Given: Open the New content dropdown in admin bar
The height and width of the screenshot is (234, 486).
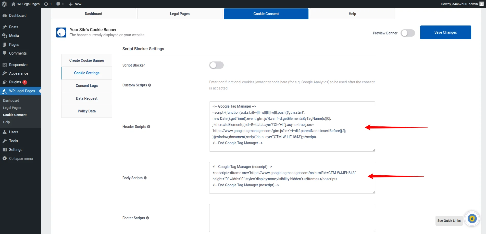Looking at the screenshot, I should coord(75,4).
